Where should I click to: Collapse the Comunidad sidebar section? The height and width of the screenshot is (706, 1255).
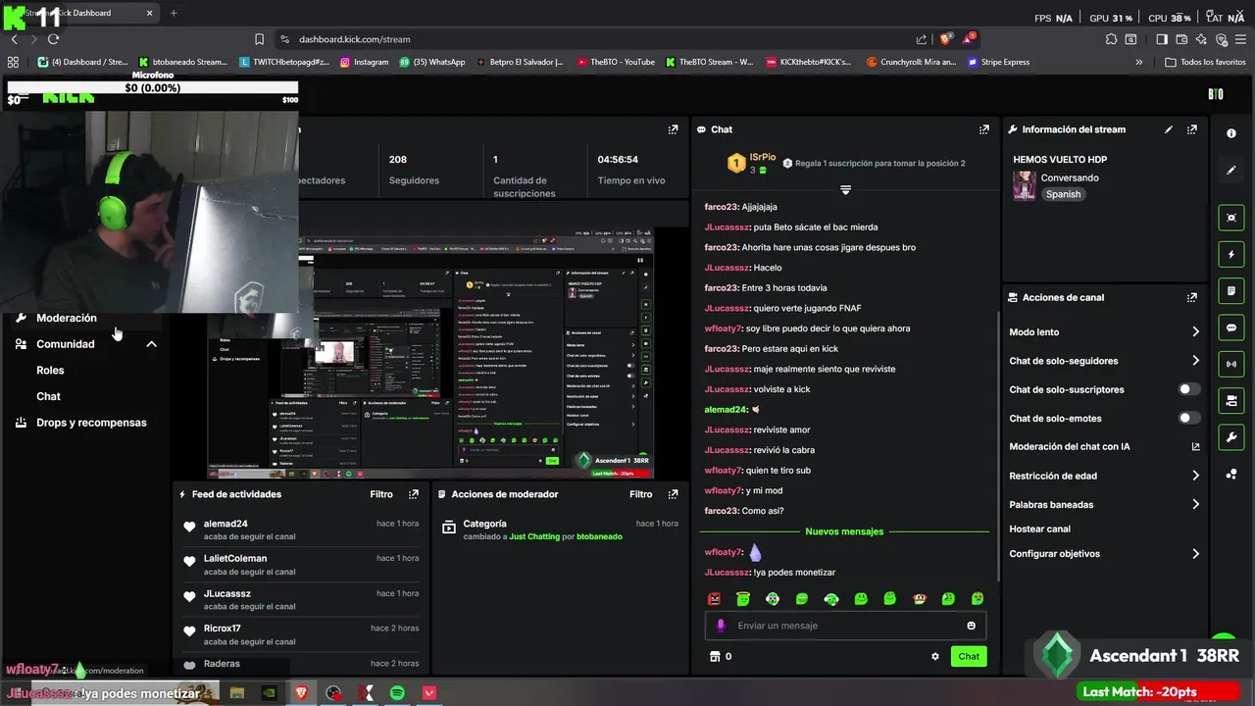(151, 344)
